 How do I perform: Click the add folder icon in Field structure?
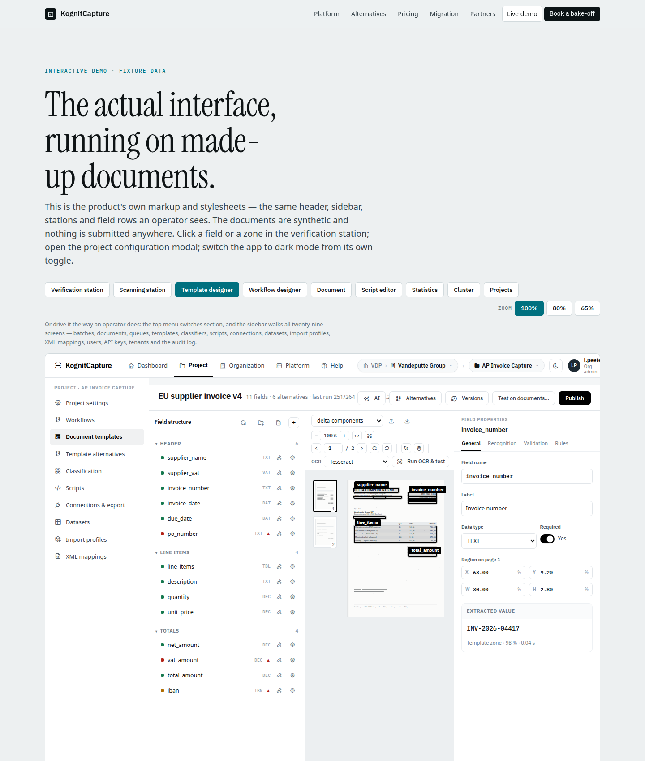261,423
